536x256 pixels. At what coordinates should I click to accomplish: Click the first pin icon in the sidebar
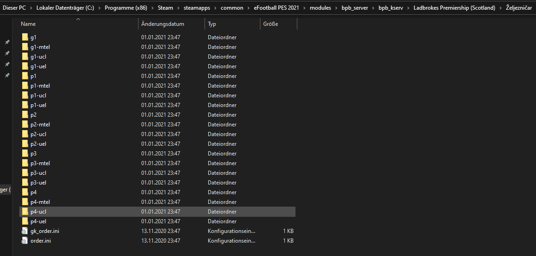pyautogui.click(x=7, y=42)
